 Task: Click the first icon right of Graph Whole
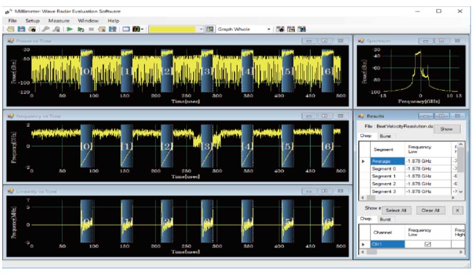pos(280,29)
